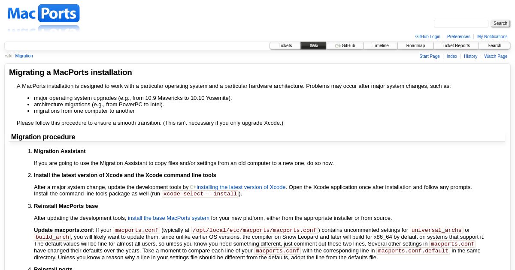Focus the search input field
The image size is (515, 270).
tap(461, 24)
